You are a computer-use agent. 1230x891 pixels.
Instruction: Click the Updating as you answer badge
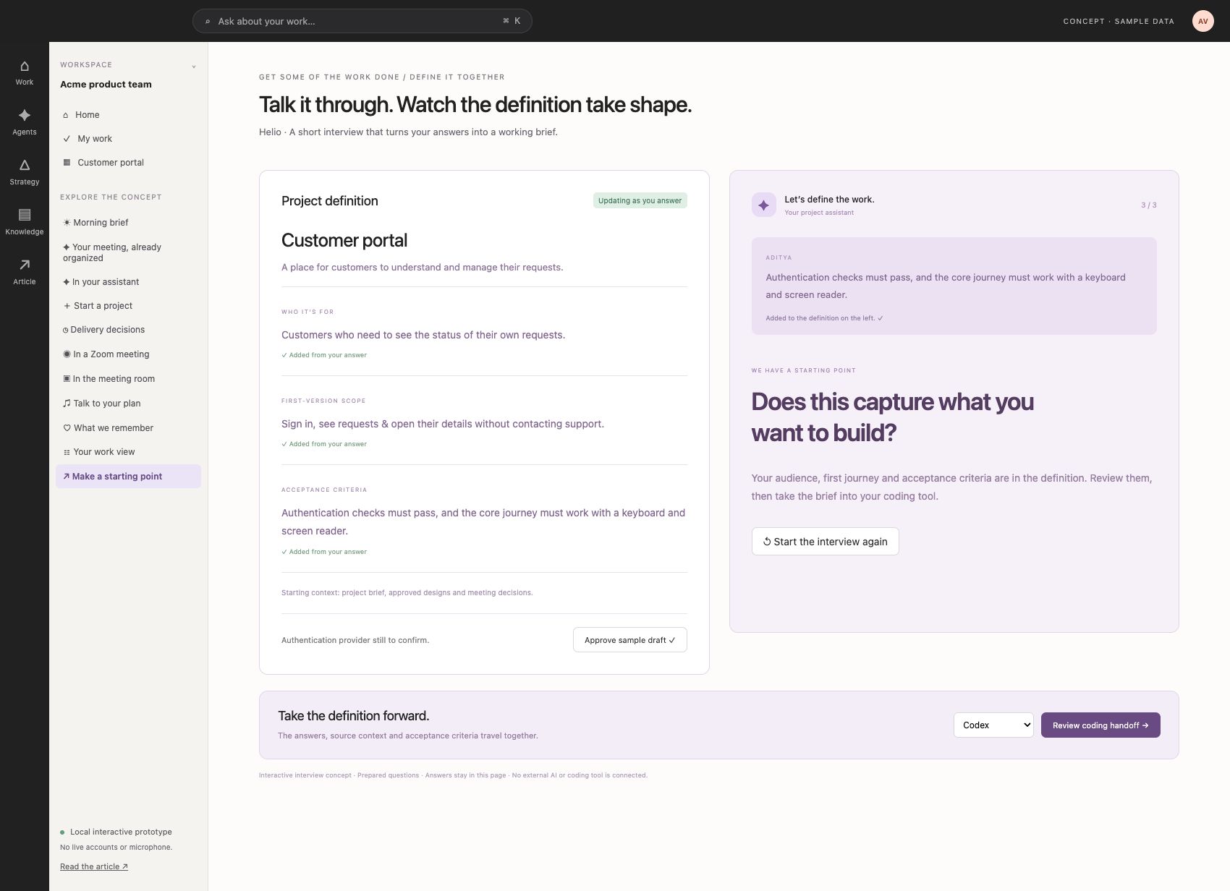point(640,200)
